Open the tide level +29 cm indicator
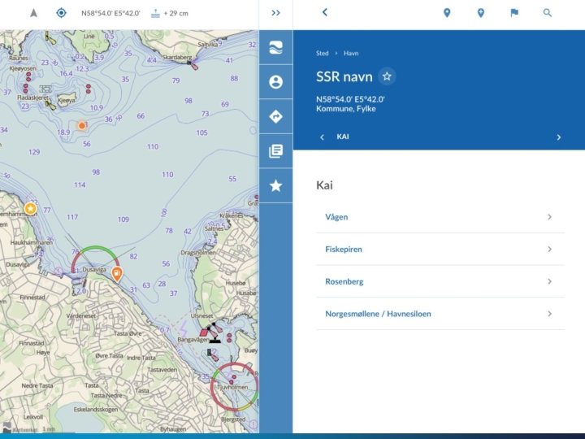This screenshot has height=439, width=585. [x=170, y=14]
